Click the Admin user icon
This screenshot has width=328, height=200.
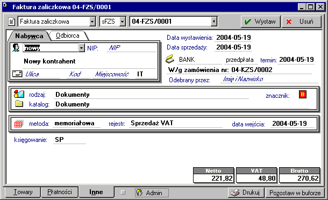pyautogui.click(x=139, y=192)
